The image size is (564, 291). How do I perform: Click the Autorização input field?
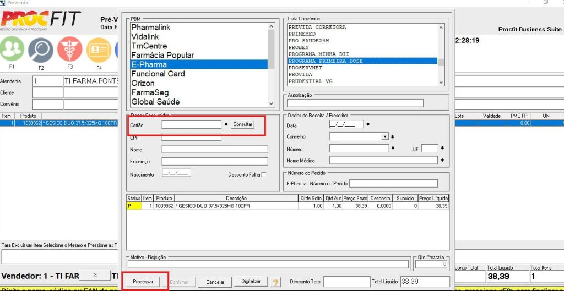coord(355,103)
